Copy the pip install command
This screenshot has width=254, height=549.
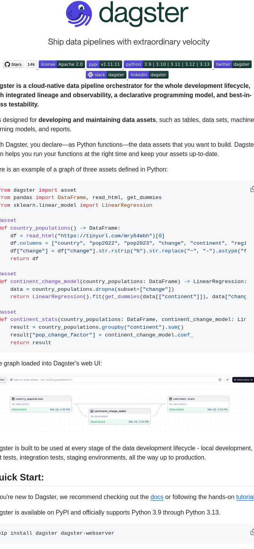coord(252,532)
